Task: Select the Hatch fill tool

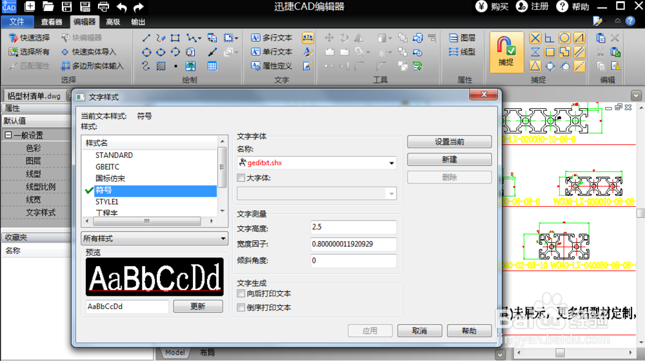Action: 161,66
